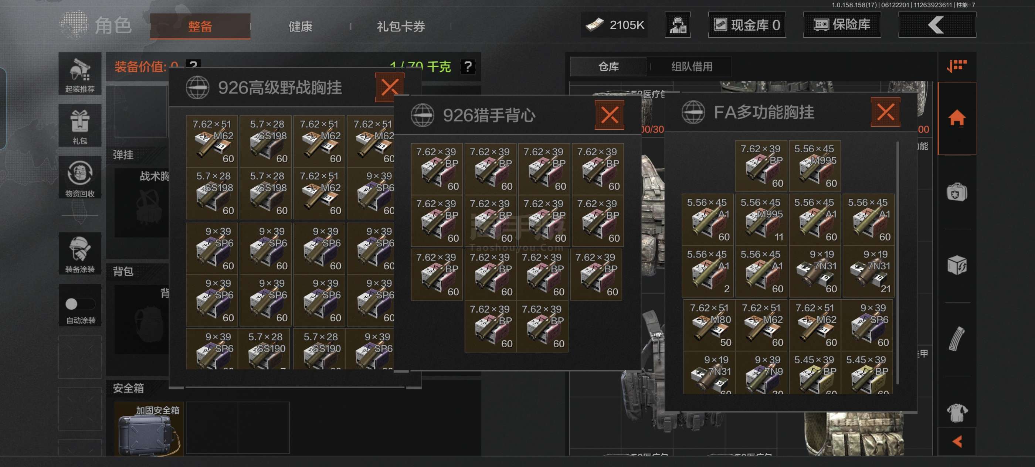Open the 礼包 gift box icon
Viewport: 1035px width, 467px height.
[80, 126]
